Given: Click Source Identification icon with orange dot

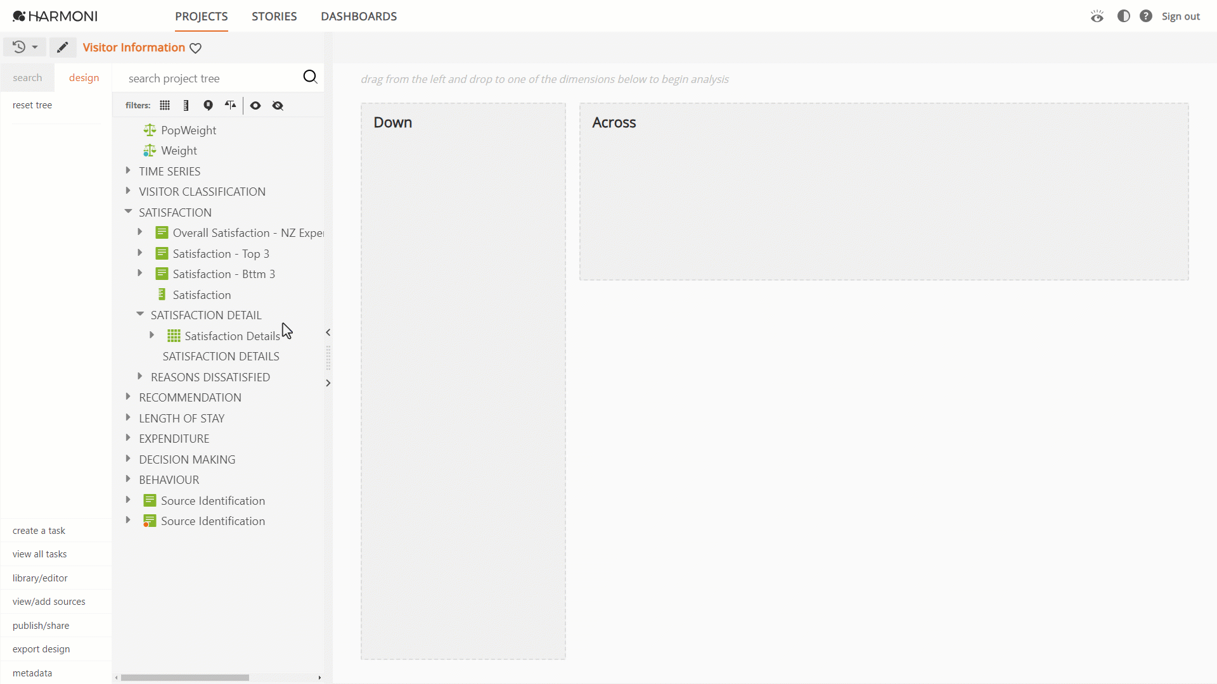Looking at the screenshot, I should pyautogui.click(x=150, y=521).
